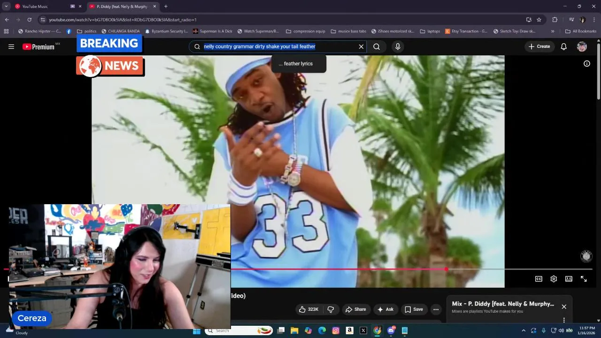Bookmark this page with the star
Viewport: 601px width, 338px height.
(x=539, y=20)
